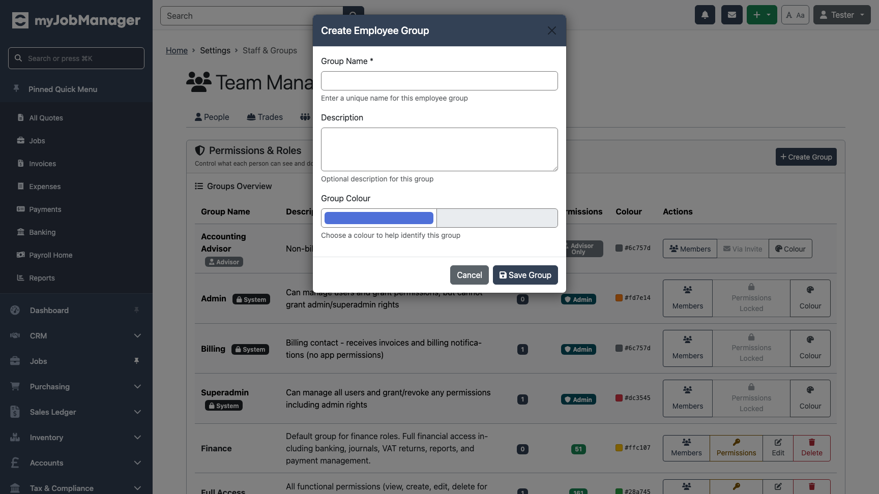Delete the Finance group
Screen dimensions: 879x494
[812, 448]
